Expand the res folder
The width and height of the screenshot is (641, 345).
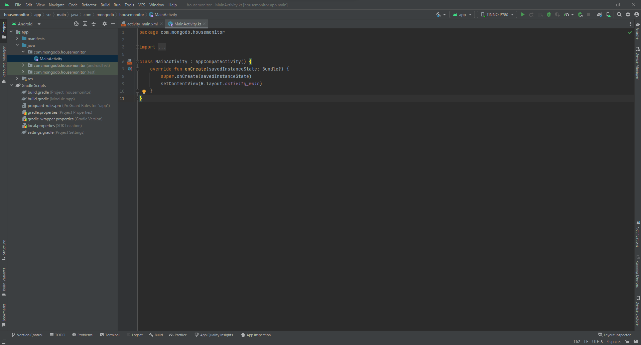tap(17, 79)
